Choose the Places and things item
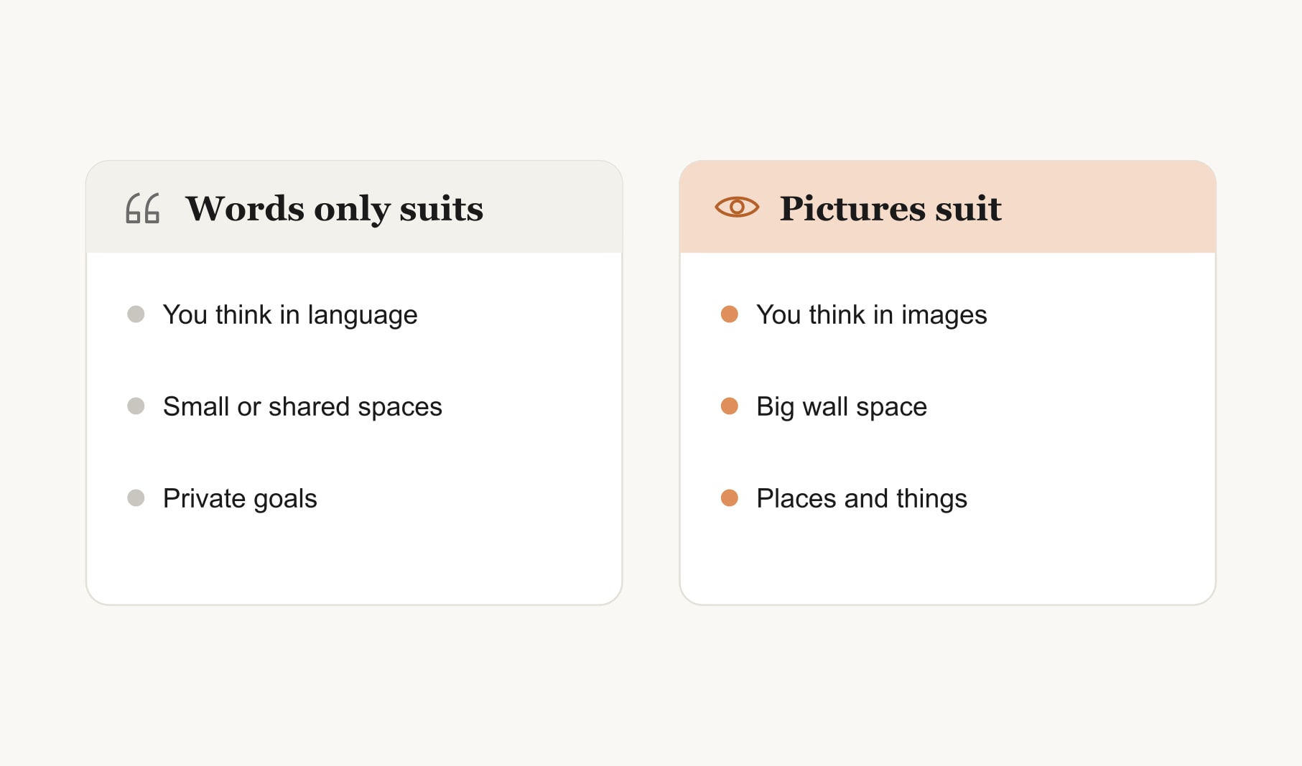This screenshot has height=766, width=1302. 862,499
